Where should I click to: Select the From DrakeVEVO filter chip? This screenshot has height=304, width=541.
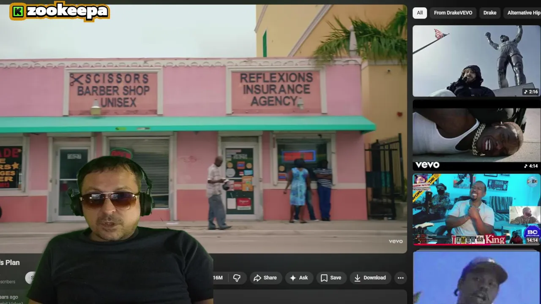tap(453, 13)
